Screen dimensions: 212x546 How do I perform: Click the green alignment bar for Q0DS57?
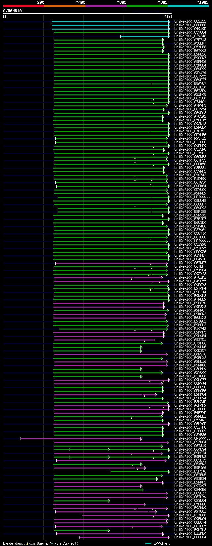click(97, 351)
